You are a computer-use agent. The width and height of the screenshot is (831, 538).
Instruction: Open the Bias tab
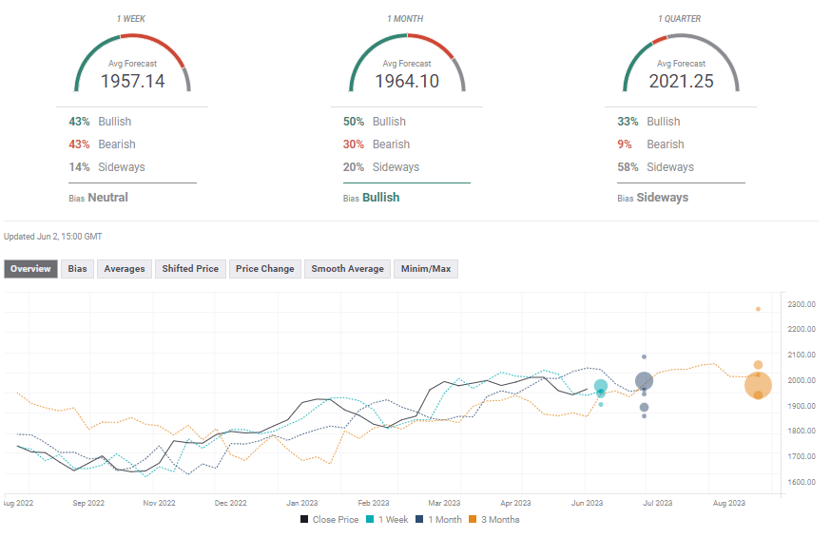78,269
